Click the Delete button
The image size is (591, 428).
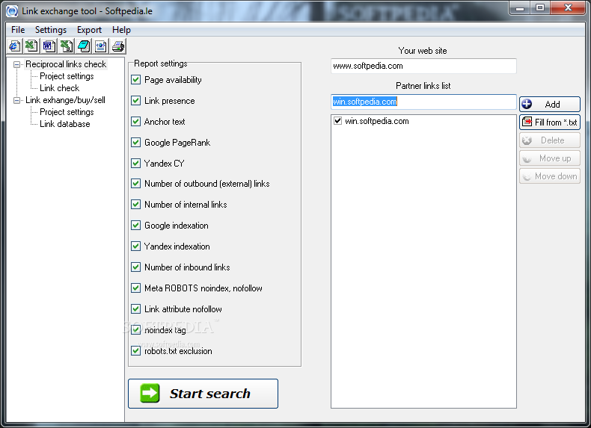(550, 140)
